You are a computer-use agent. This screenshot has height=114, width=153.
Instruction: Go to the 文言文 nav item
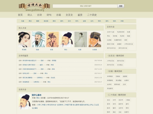pos(69,15)
